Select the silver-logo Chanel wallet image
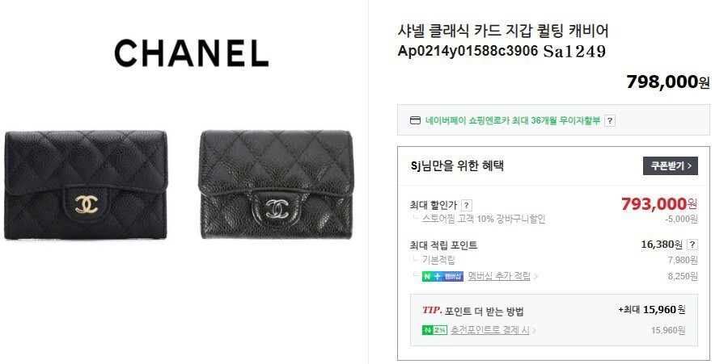 [277, 185]
